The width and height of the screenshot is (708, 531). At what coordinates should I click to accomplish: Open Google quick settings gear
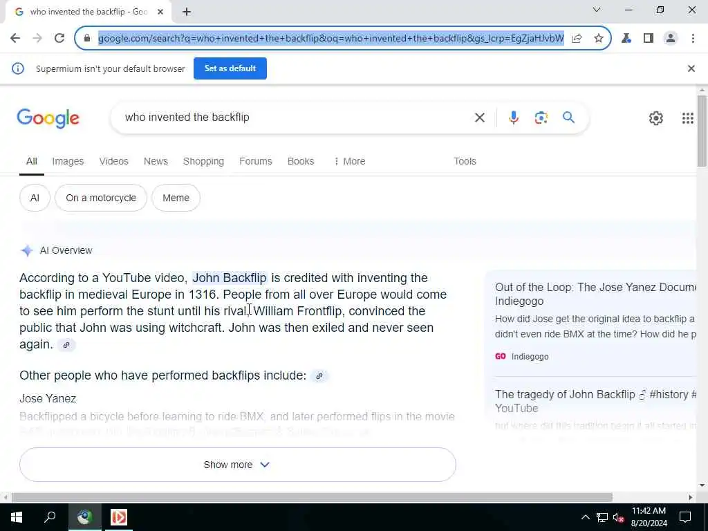655,118
